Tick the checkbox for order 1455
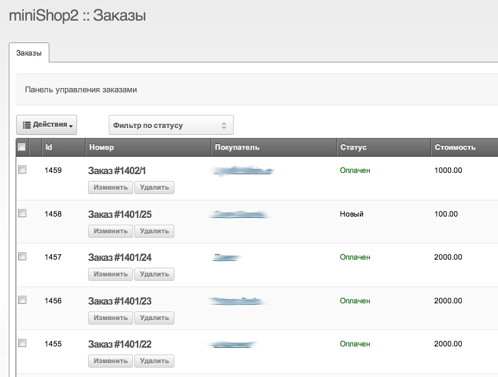Viewport: 498px width, 377px height. [22, 343]
